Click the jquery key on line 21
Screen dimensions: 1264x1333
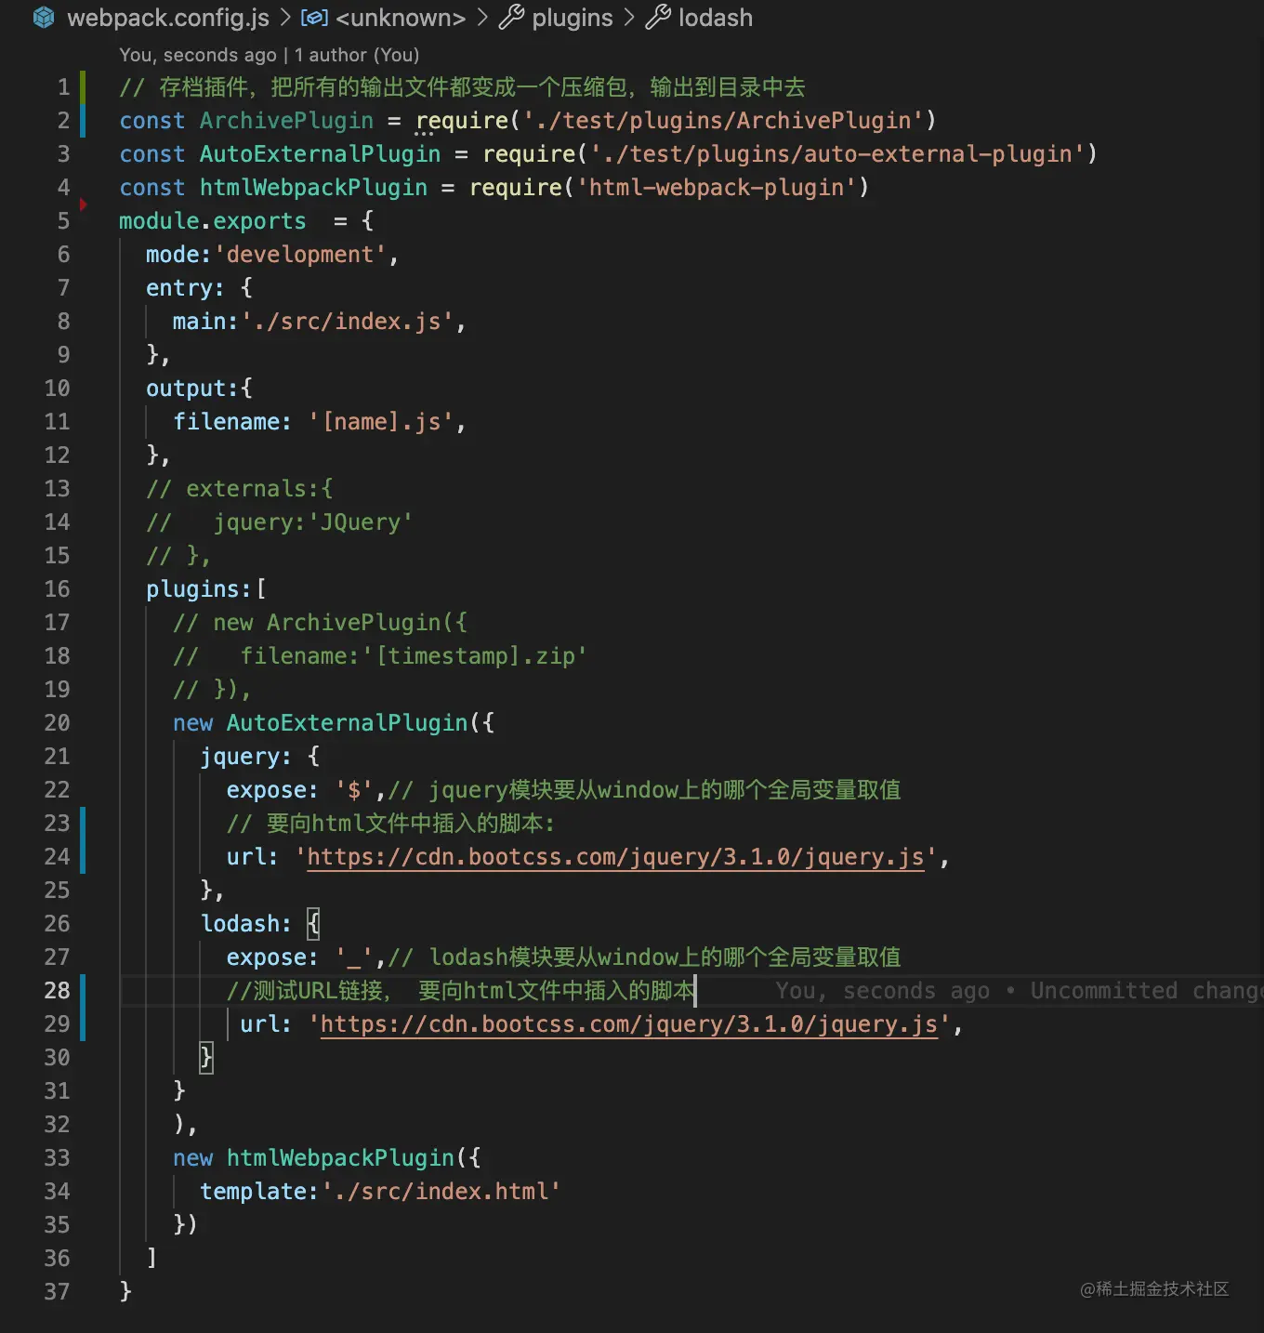tap(239, 757)
